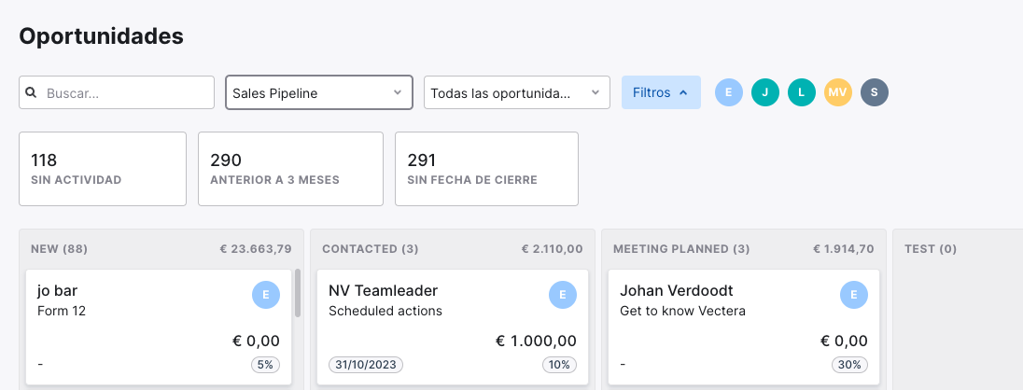Viewport: 1023px width, 390px height.
Task: Click in the Buscar search field
Action: [x=117, y=92]
